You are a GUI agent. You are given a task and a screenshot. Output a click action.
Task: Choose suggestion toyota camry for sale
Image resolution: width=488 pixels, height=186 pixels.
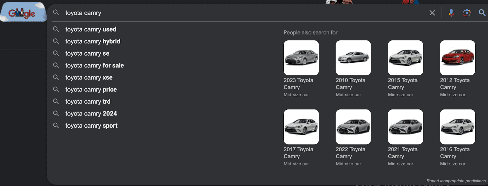[x=95, y=65]
